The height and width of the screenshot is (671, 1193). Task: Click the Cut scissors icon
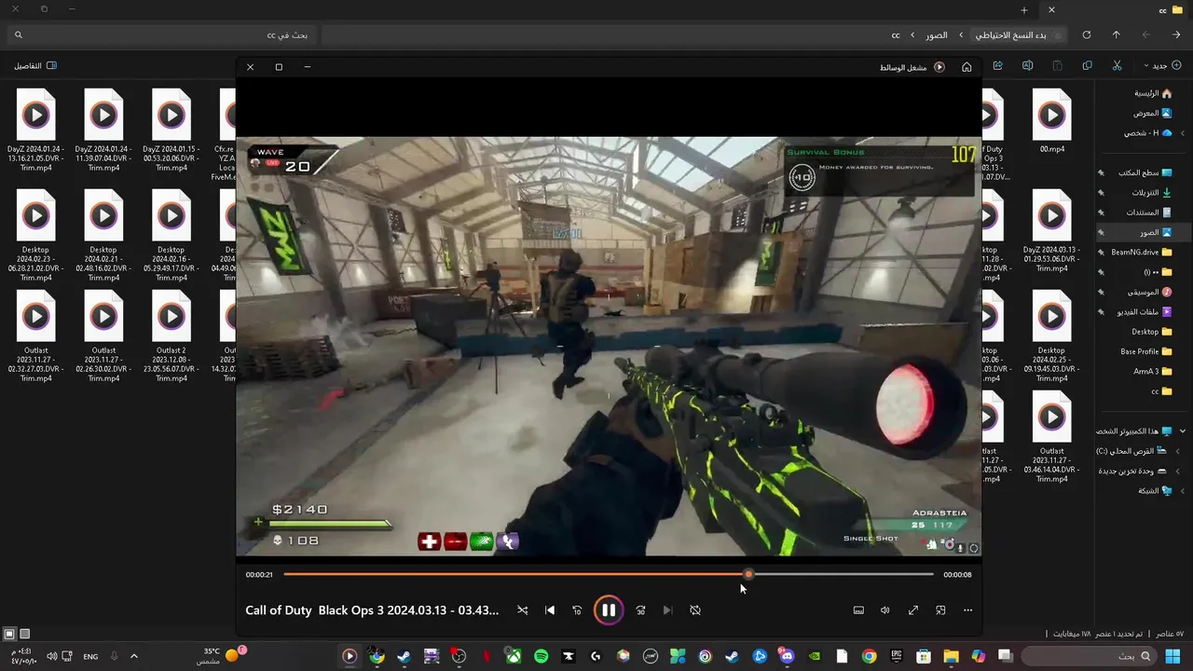pos(1117,65)
